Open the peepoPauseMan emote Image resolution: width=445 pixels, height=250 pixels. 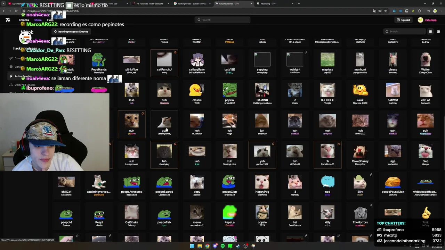click(x=393, y=185)
